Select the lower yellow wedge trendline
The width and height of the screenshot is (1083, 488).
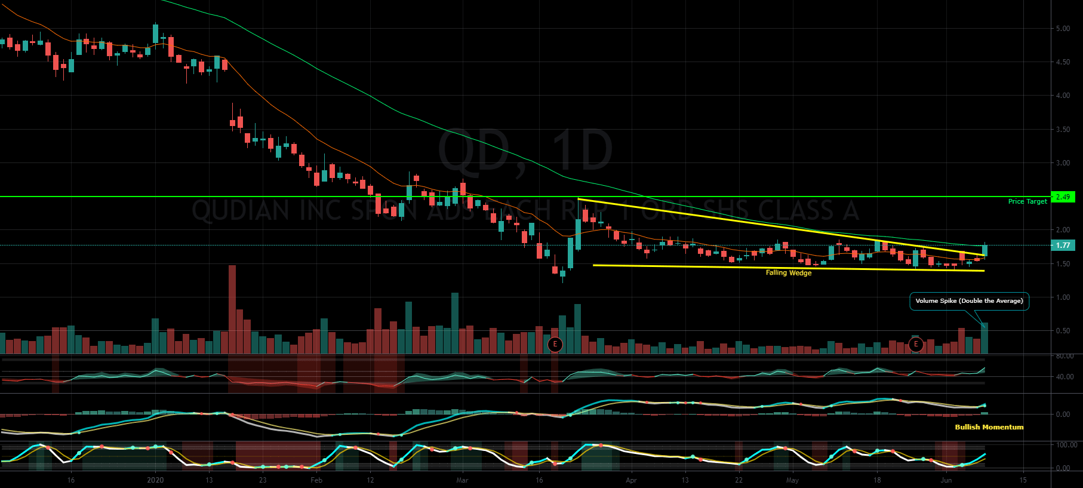tap(788, 268)
